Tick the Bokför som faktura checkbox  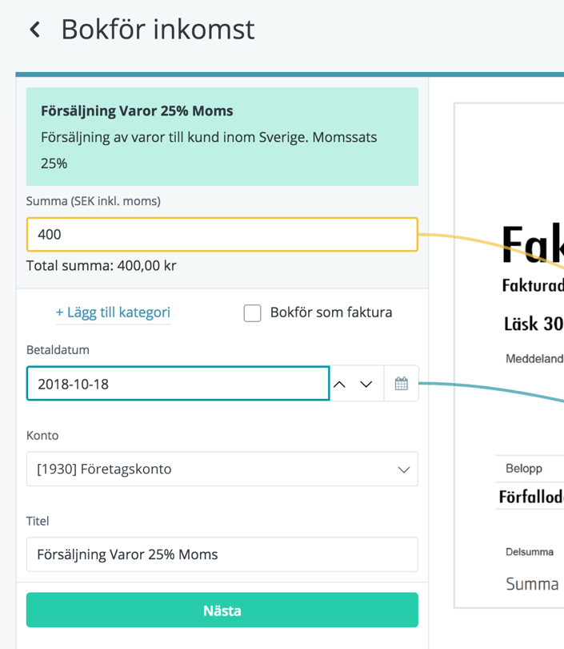pos(252,313)
